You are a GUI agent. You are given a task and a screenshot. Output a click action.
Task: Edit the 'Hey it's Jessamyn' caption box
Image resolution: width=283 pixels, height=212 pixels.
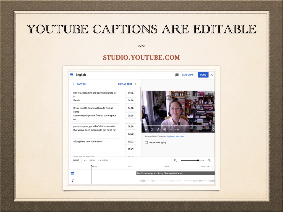coord(95,97)
